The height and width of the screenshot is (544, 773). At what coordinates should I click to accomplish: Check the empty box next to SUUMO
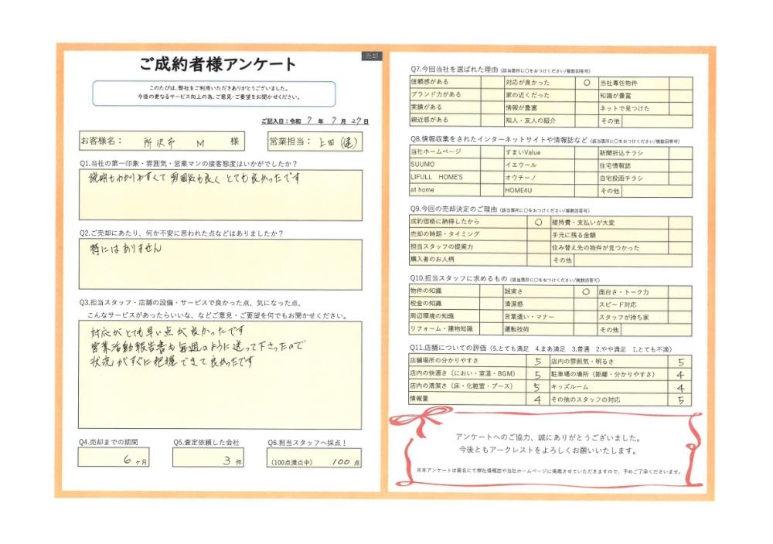[x=490, y=165]
